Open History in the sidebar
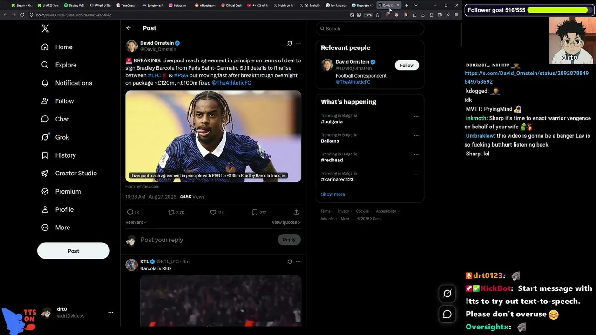Viewport: 596px width, 335px height. point(58,155)
